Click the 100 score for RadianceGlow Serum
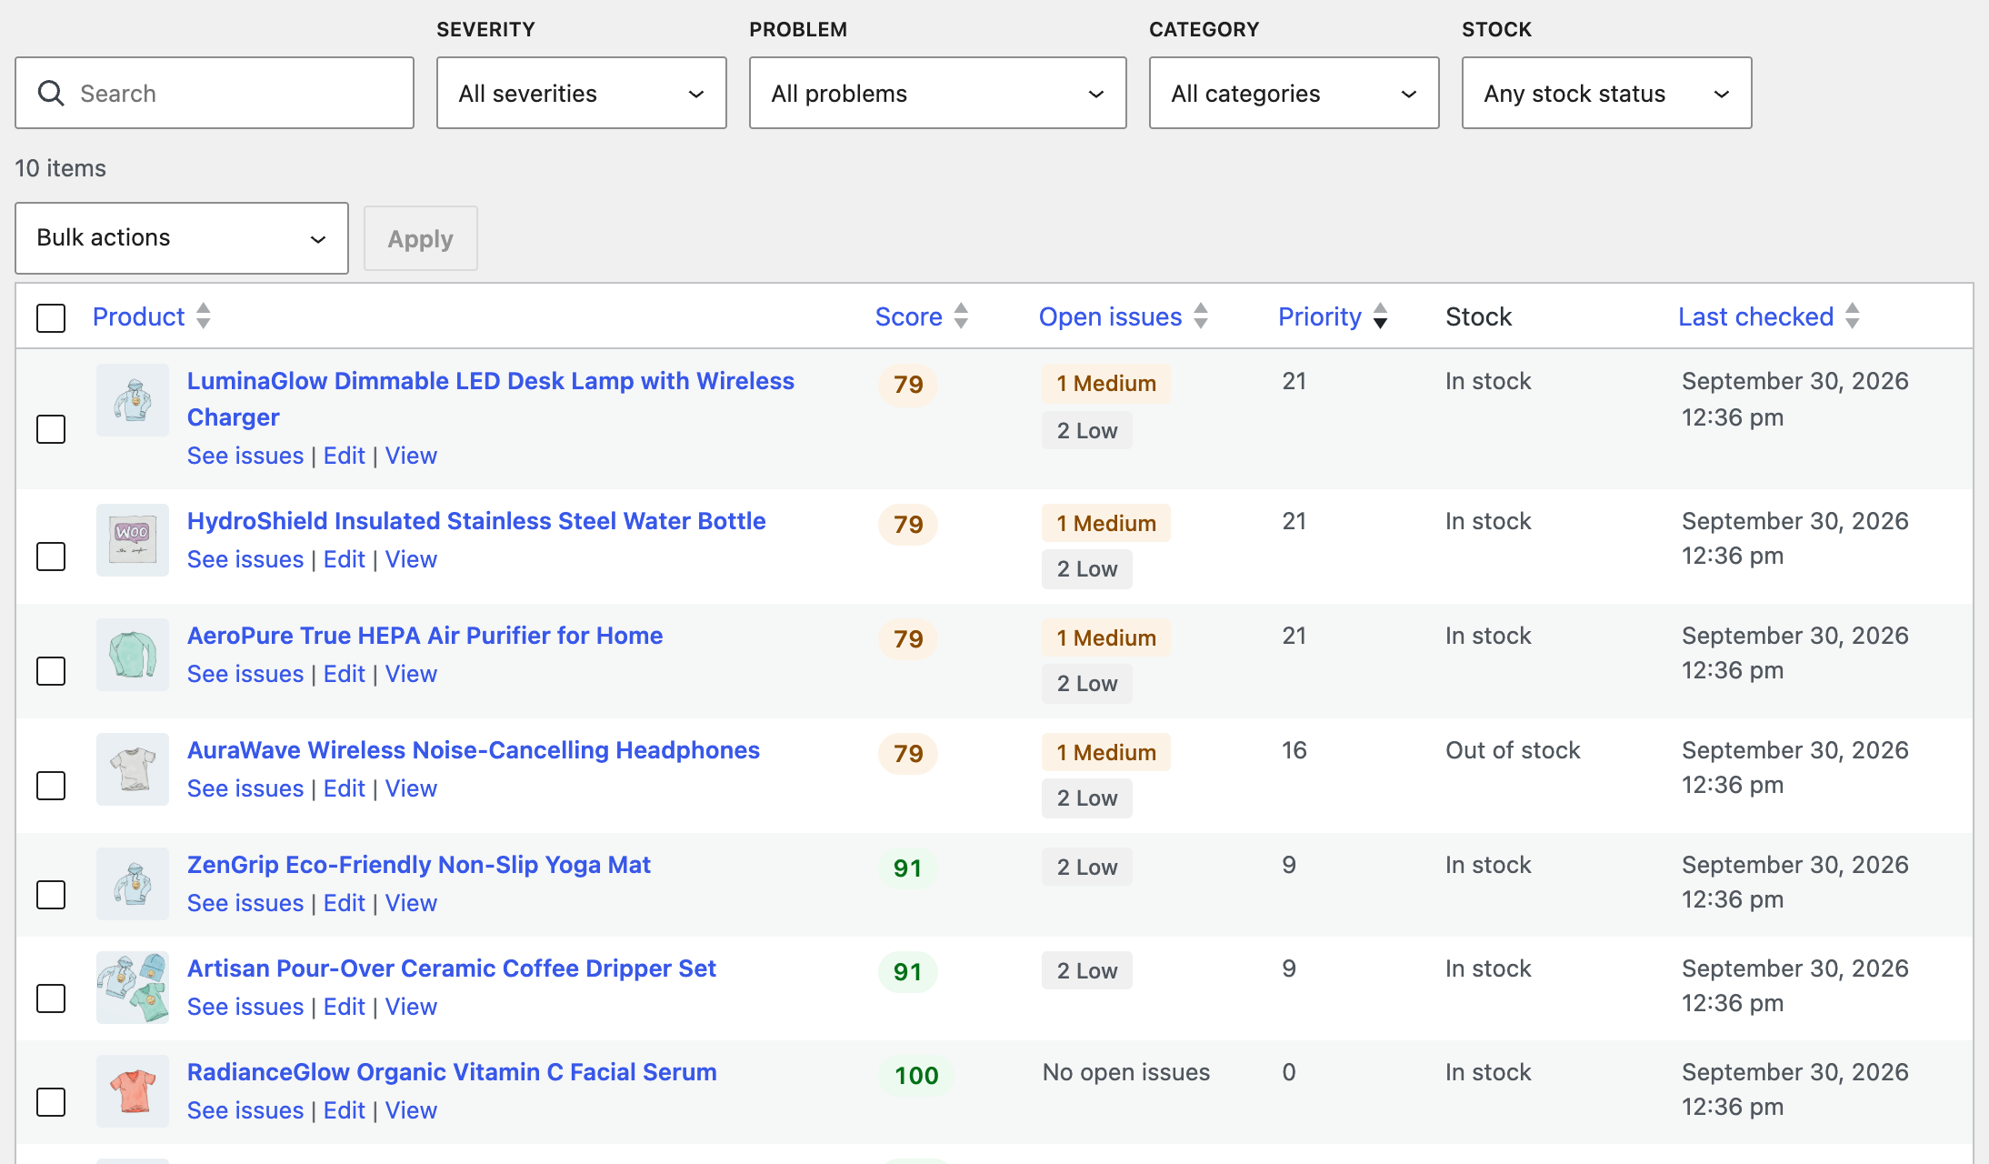Viewport: 1989px width, 1164px height. [916, 1076]
